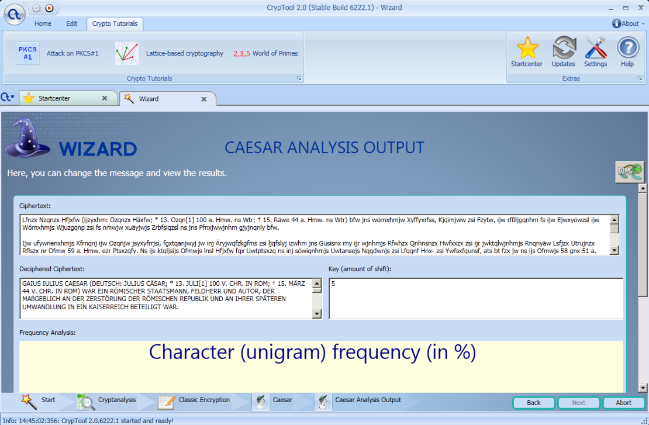The width and height of the screenshot is (649, 425).
Task: Click the Key amount of shift field
Action: (x=476, y=298)
